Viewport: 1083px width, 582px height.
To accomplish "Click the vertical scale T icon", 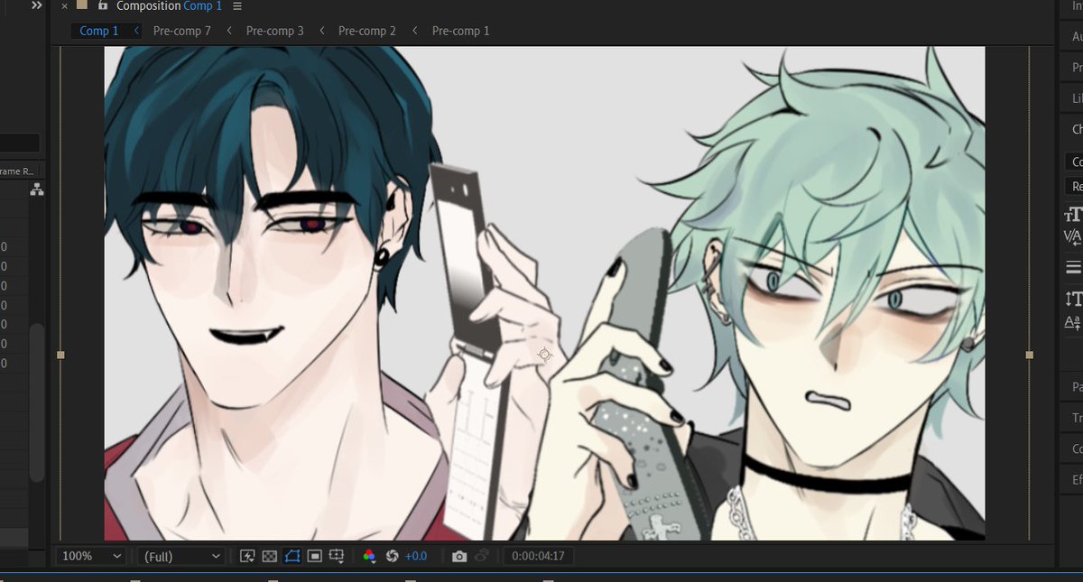I will point(1074,299).
